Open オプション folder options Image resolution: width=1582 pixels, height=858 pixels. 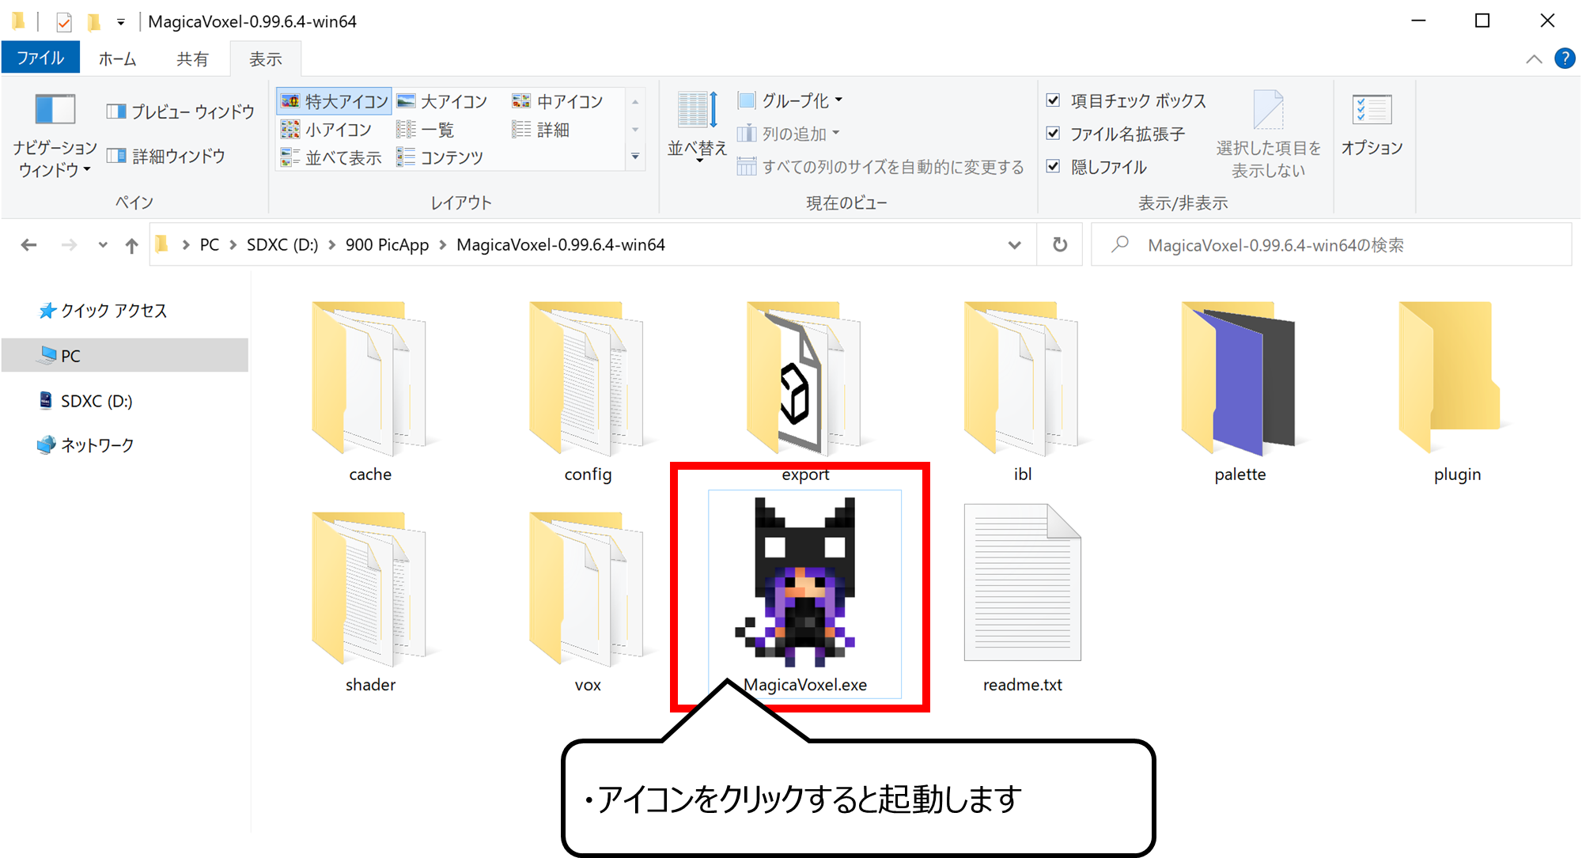tap(1372, 125)
